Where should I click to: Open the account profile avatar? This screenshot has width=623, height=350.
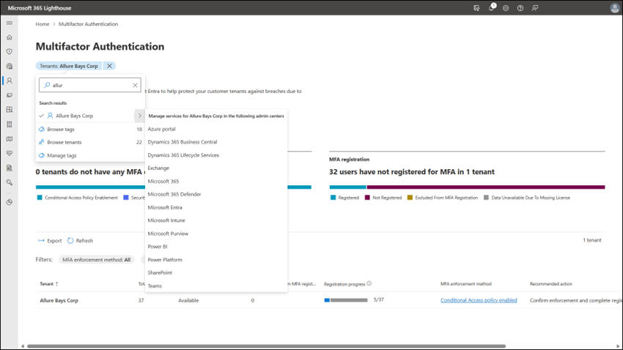tap(614, 8)
